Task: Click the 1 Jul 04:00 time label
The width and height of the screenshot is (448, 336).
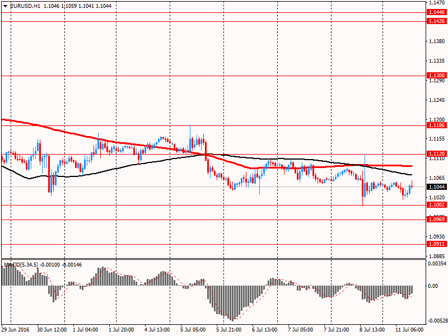Action: 86,330
